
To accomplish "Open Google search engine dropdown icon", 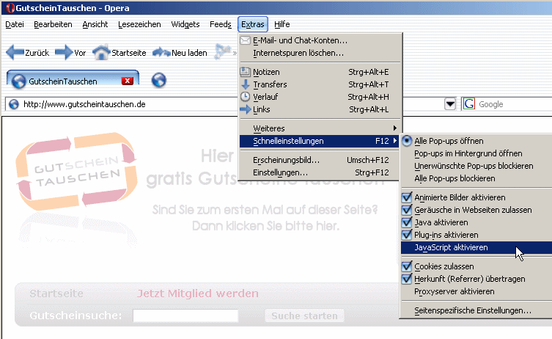I will pos(469,104).
